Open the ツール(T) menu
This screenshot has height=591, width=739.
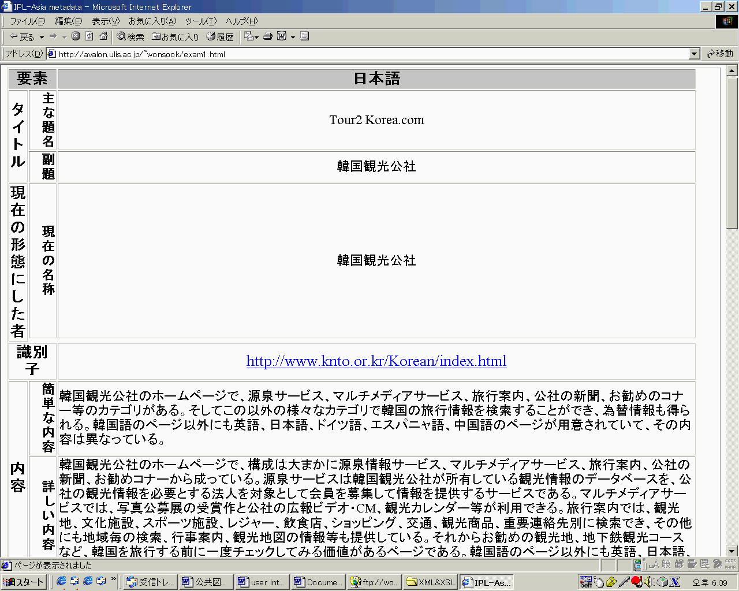[x=200, y=21]
